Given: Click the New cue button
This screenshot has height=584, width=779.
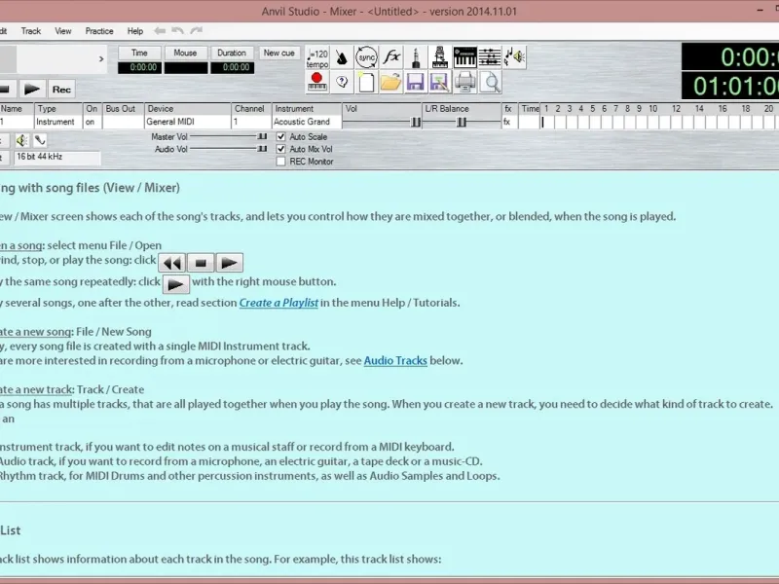Looking at the screenshot, I should tap(278, 53).
